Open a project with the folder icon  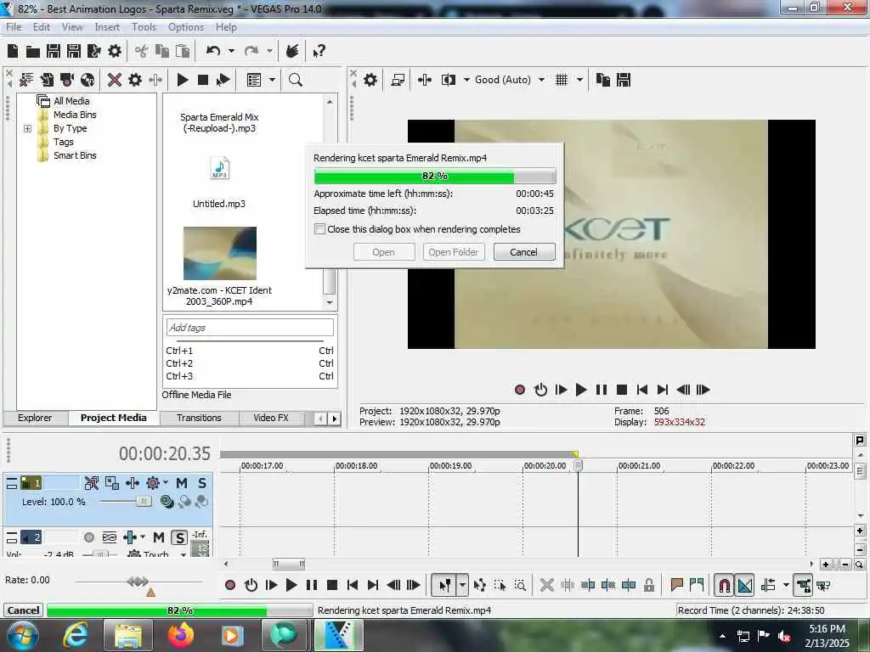tap(33, 52)
